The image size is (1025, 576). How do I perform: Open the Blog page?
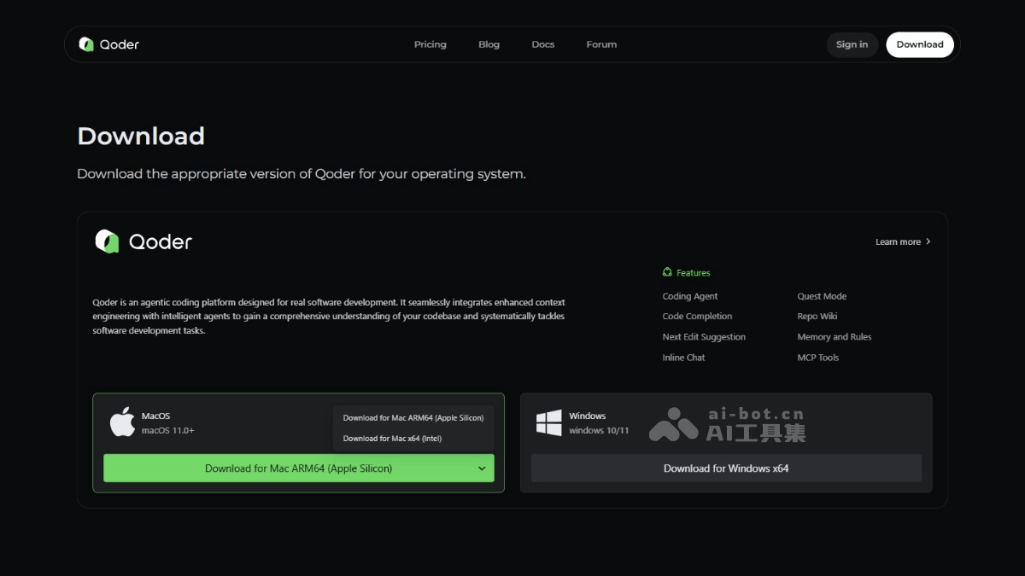[489, 44]
